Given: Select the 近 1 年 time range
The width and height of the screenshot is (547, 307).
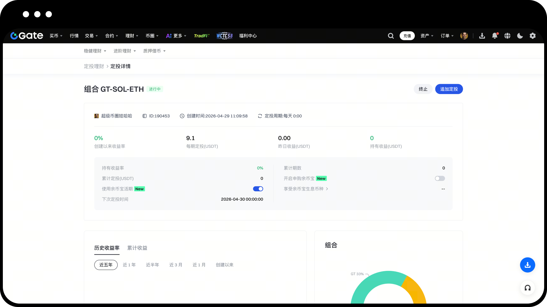Looking at the screenshot, I should [x=129, y=265].
